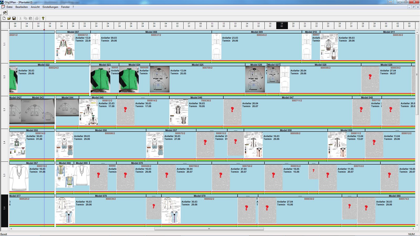This screenshot has width=420, height=236.
Task: Click the Model 024 green jacket photo
Action: pos(129,79)
